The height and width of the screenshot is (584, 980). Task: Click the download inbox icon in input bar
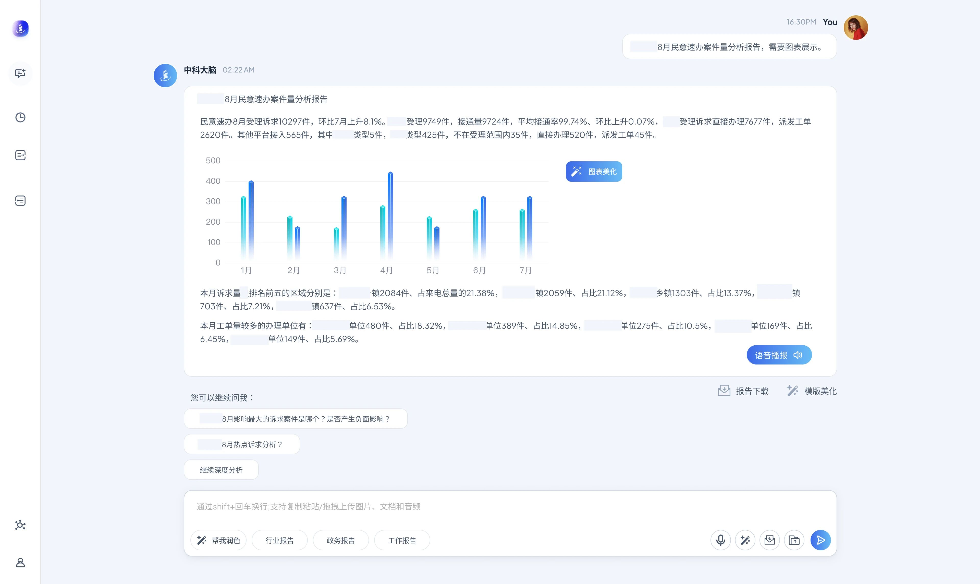[x=769, y=540]
